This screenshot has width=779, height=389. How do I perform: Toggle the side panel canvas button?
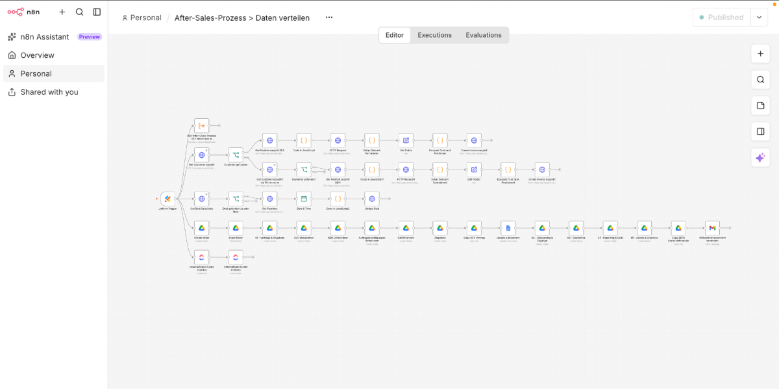(x=760, y=131)
